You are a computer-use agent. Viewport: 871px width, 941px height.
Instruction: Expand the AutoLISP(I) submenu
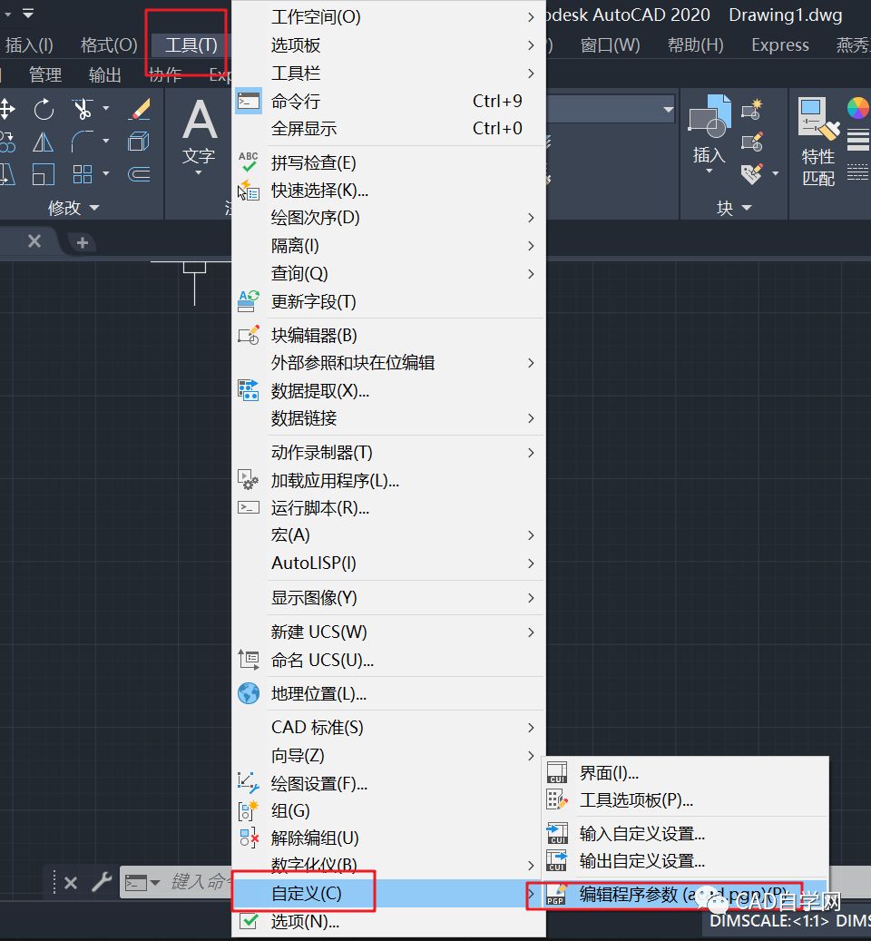point(388,563)
